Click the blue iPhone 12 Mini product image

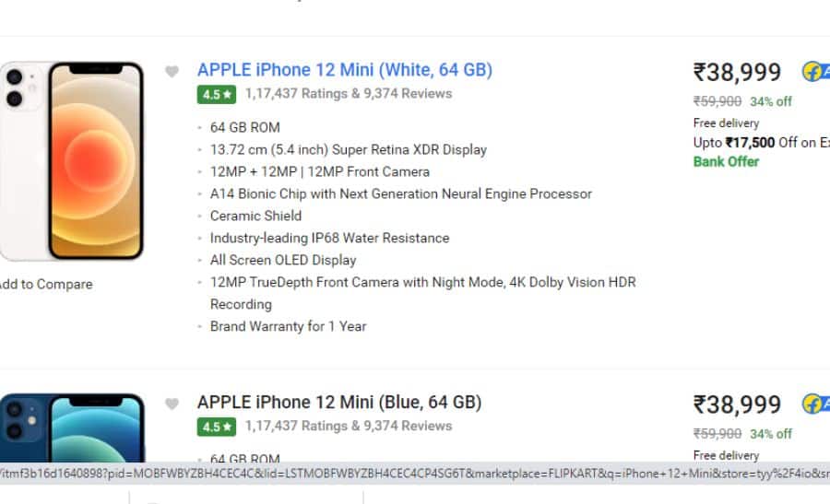(72, 428)
